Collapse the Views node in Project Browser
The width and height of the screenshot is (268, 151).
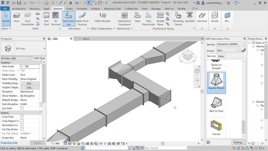250,43
